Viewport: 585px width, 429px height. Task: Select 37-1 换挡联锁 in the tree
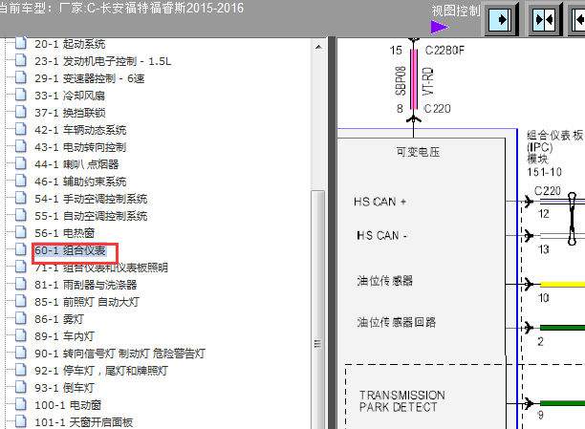(70, 113)
